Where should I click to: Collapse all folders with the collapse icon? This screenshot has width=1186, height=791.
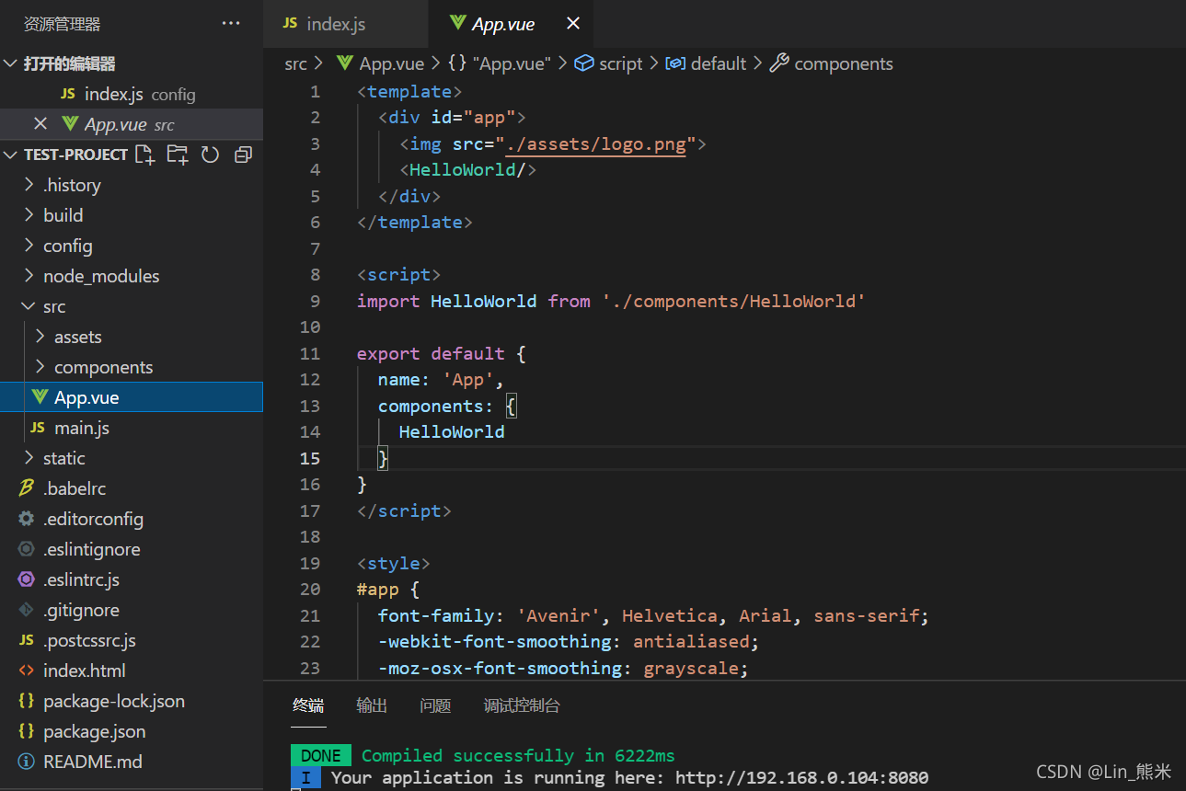[243, 155]
